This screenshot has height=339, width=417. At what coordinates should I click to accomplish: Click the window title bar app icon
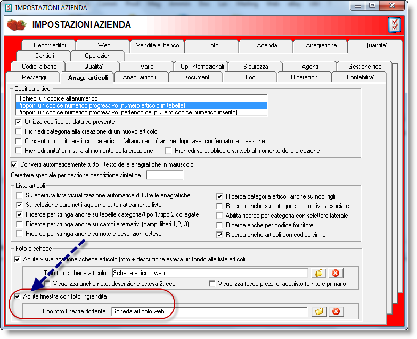(9, 7)
